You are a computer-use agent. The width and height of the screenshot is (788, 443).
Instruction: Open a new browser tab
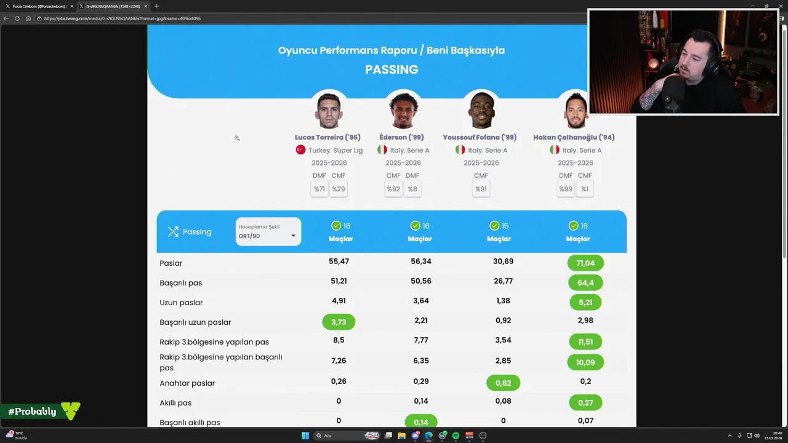[x=156, y=6]
